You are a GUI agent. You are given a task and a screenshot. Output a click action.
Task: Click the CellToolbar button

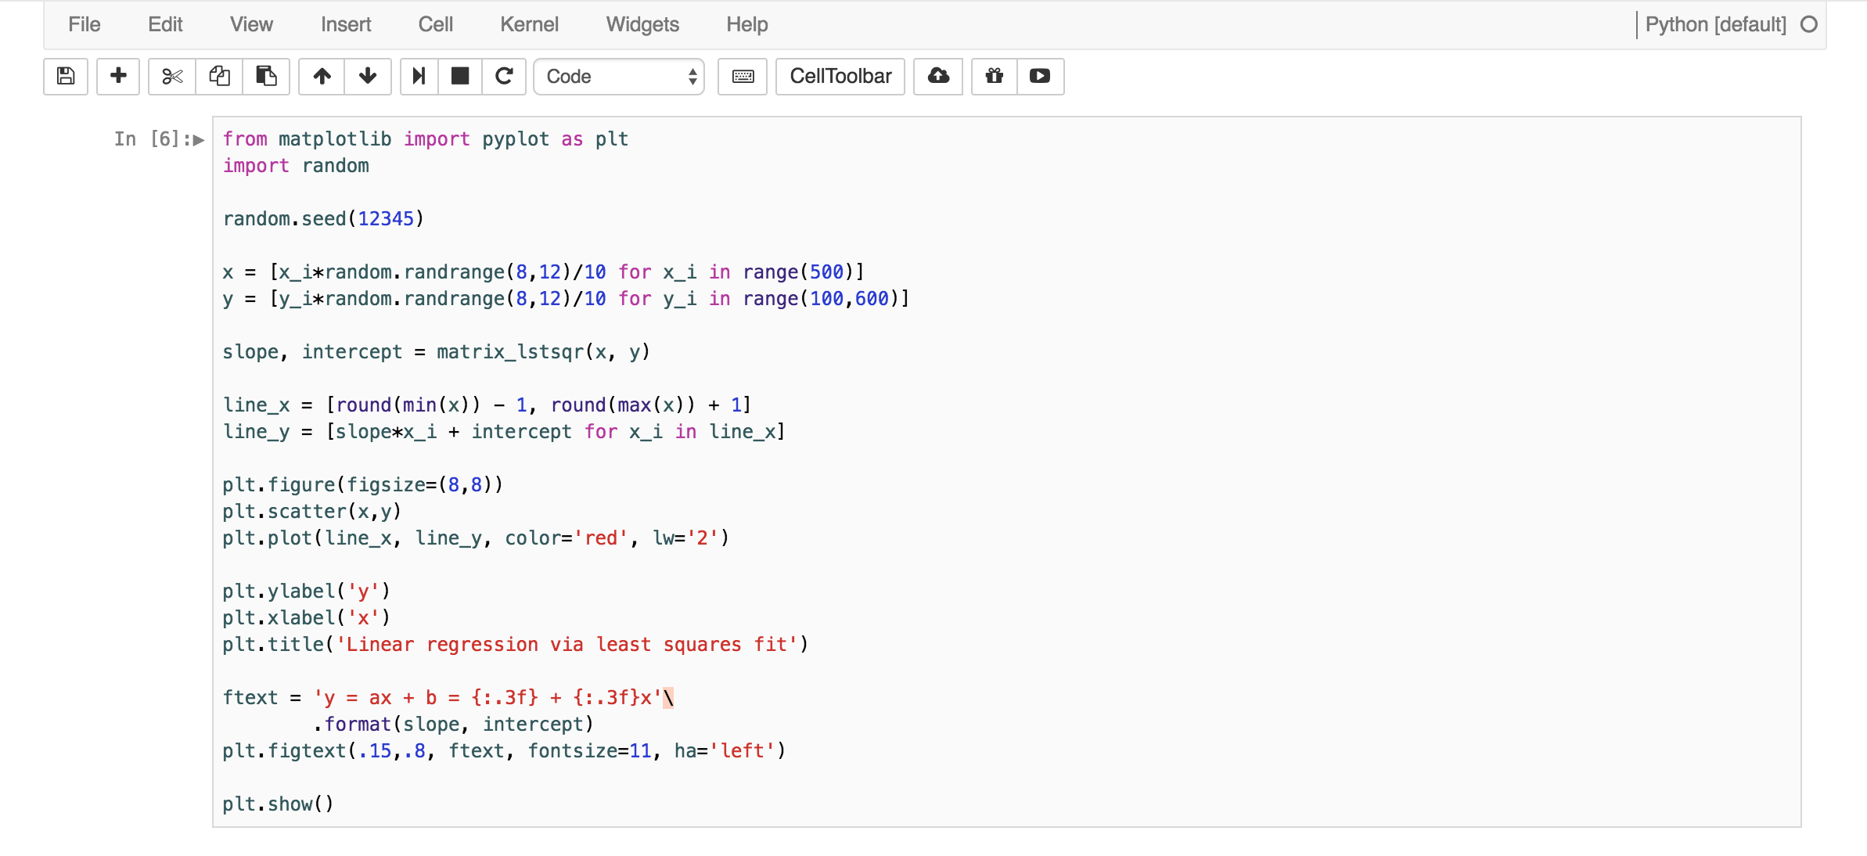[840, 76]
